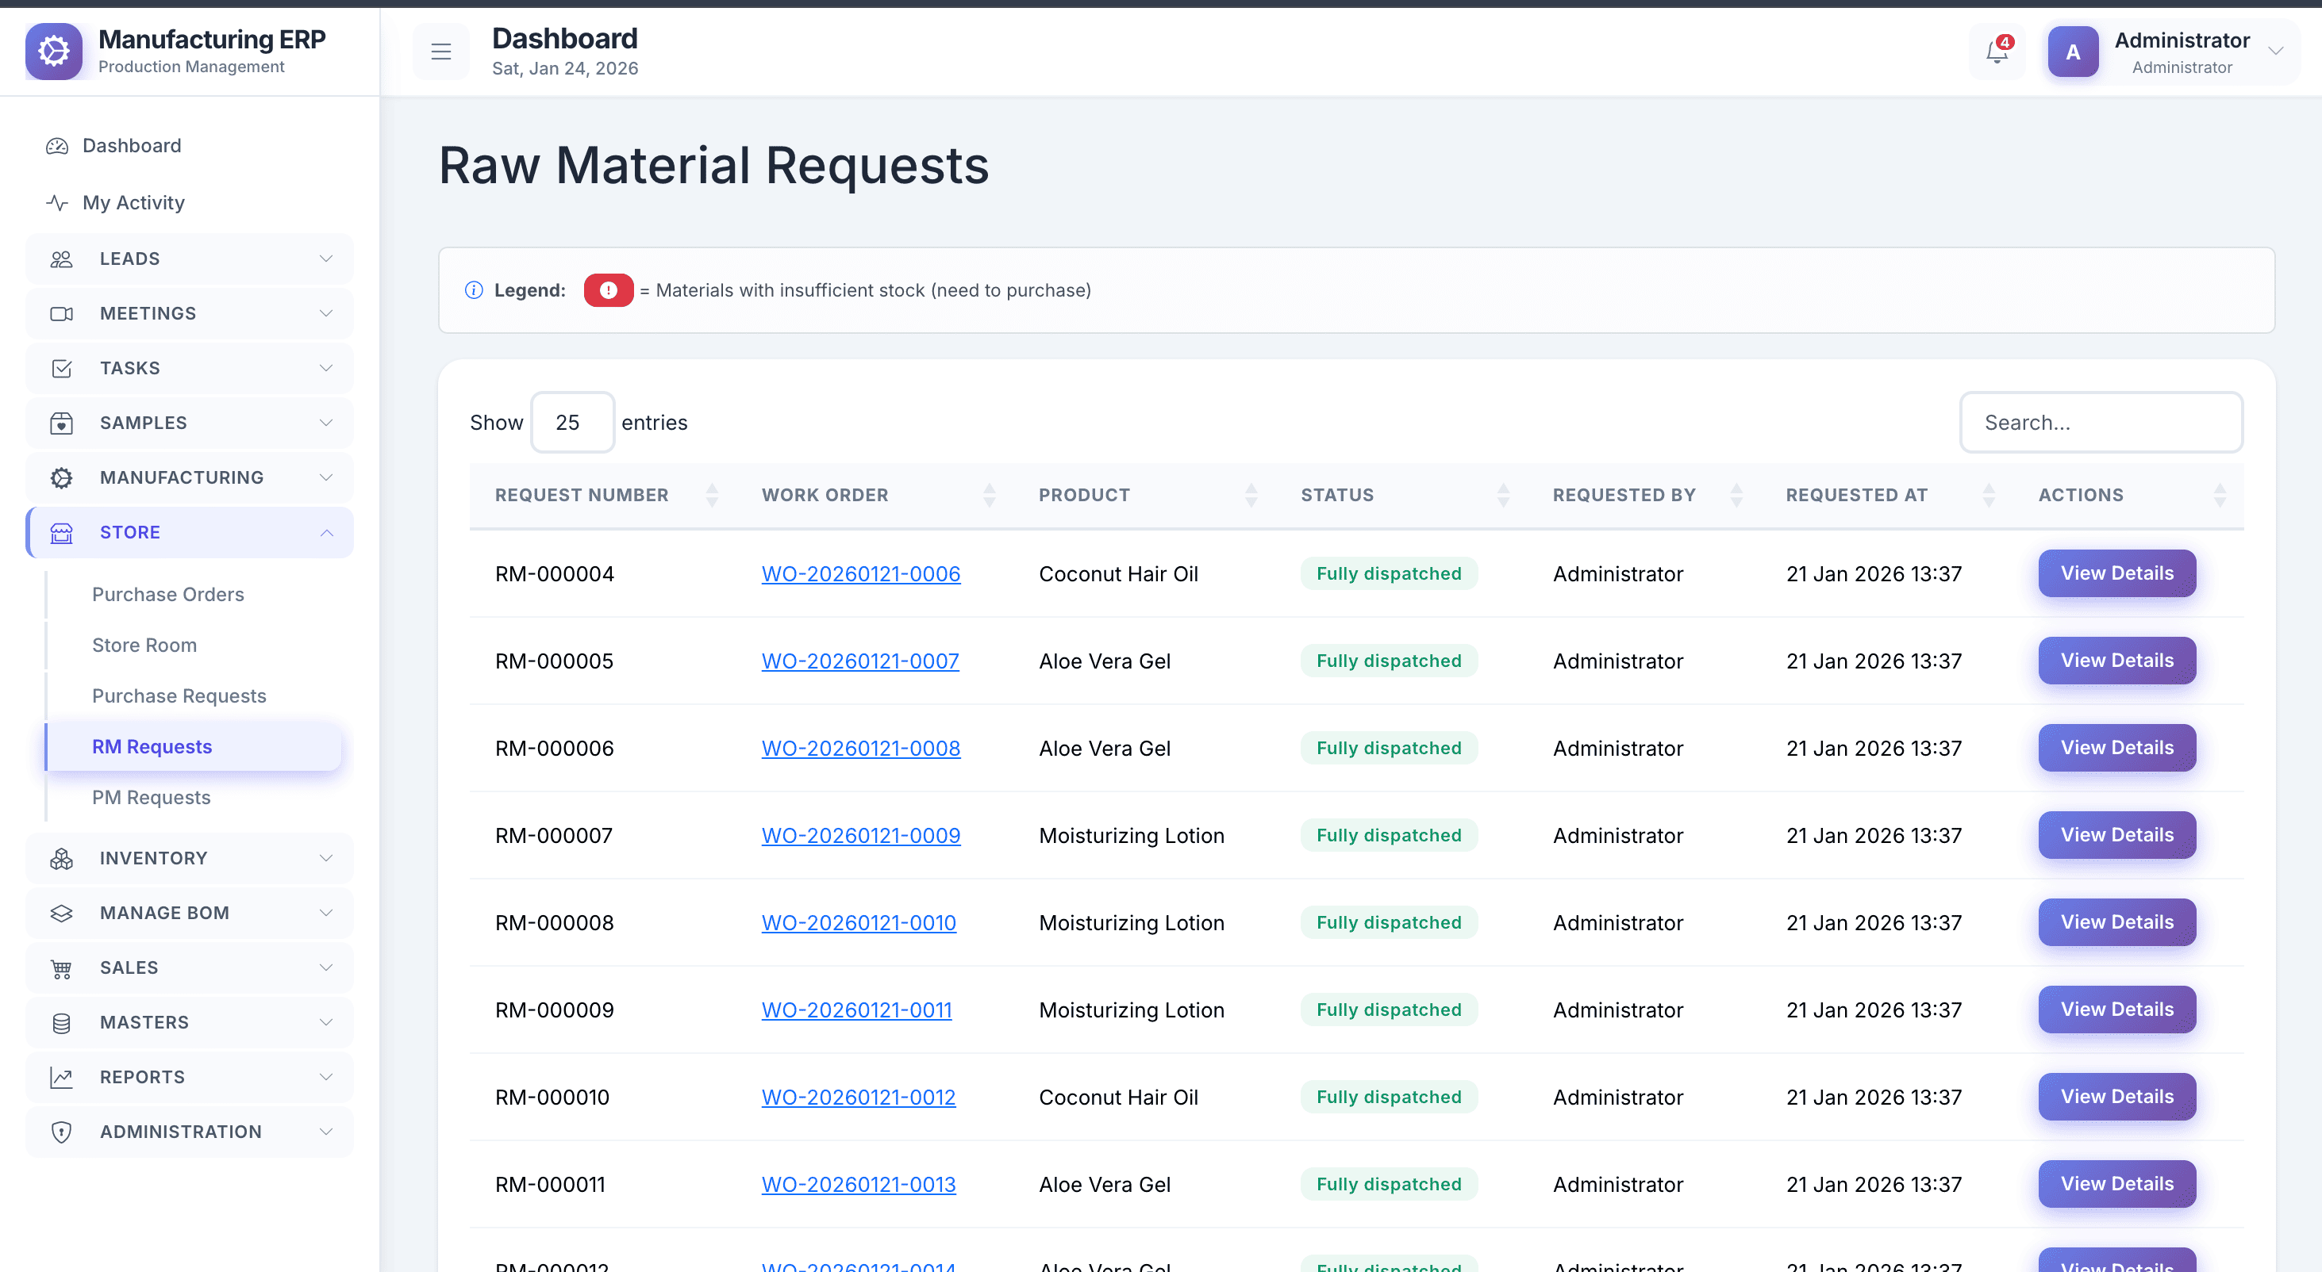This screenshot has width=2322, height=1272.
Task: Click the legend info icon
Action: tap(473, 290)
